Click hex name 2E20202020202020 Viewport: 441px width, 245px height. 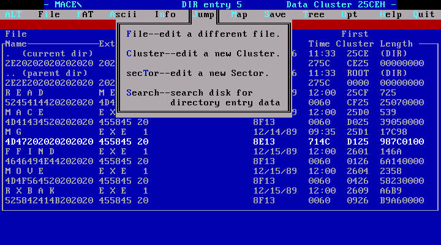(x=49, y=63)
